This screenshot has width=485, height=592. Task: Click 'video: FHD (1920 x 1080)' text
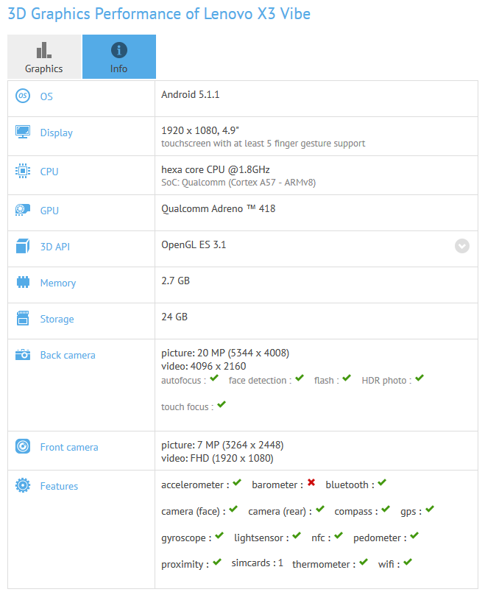pyautogui.click(x=217, y=458)
